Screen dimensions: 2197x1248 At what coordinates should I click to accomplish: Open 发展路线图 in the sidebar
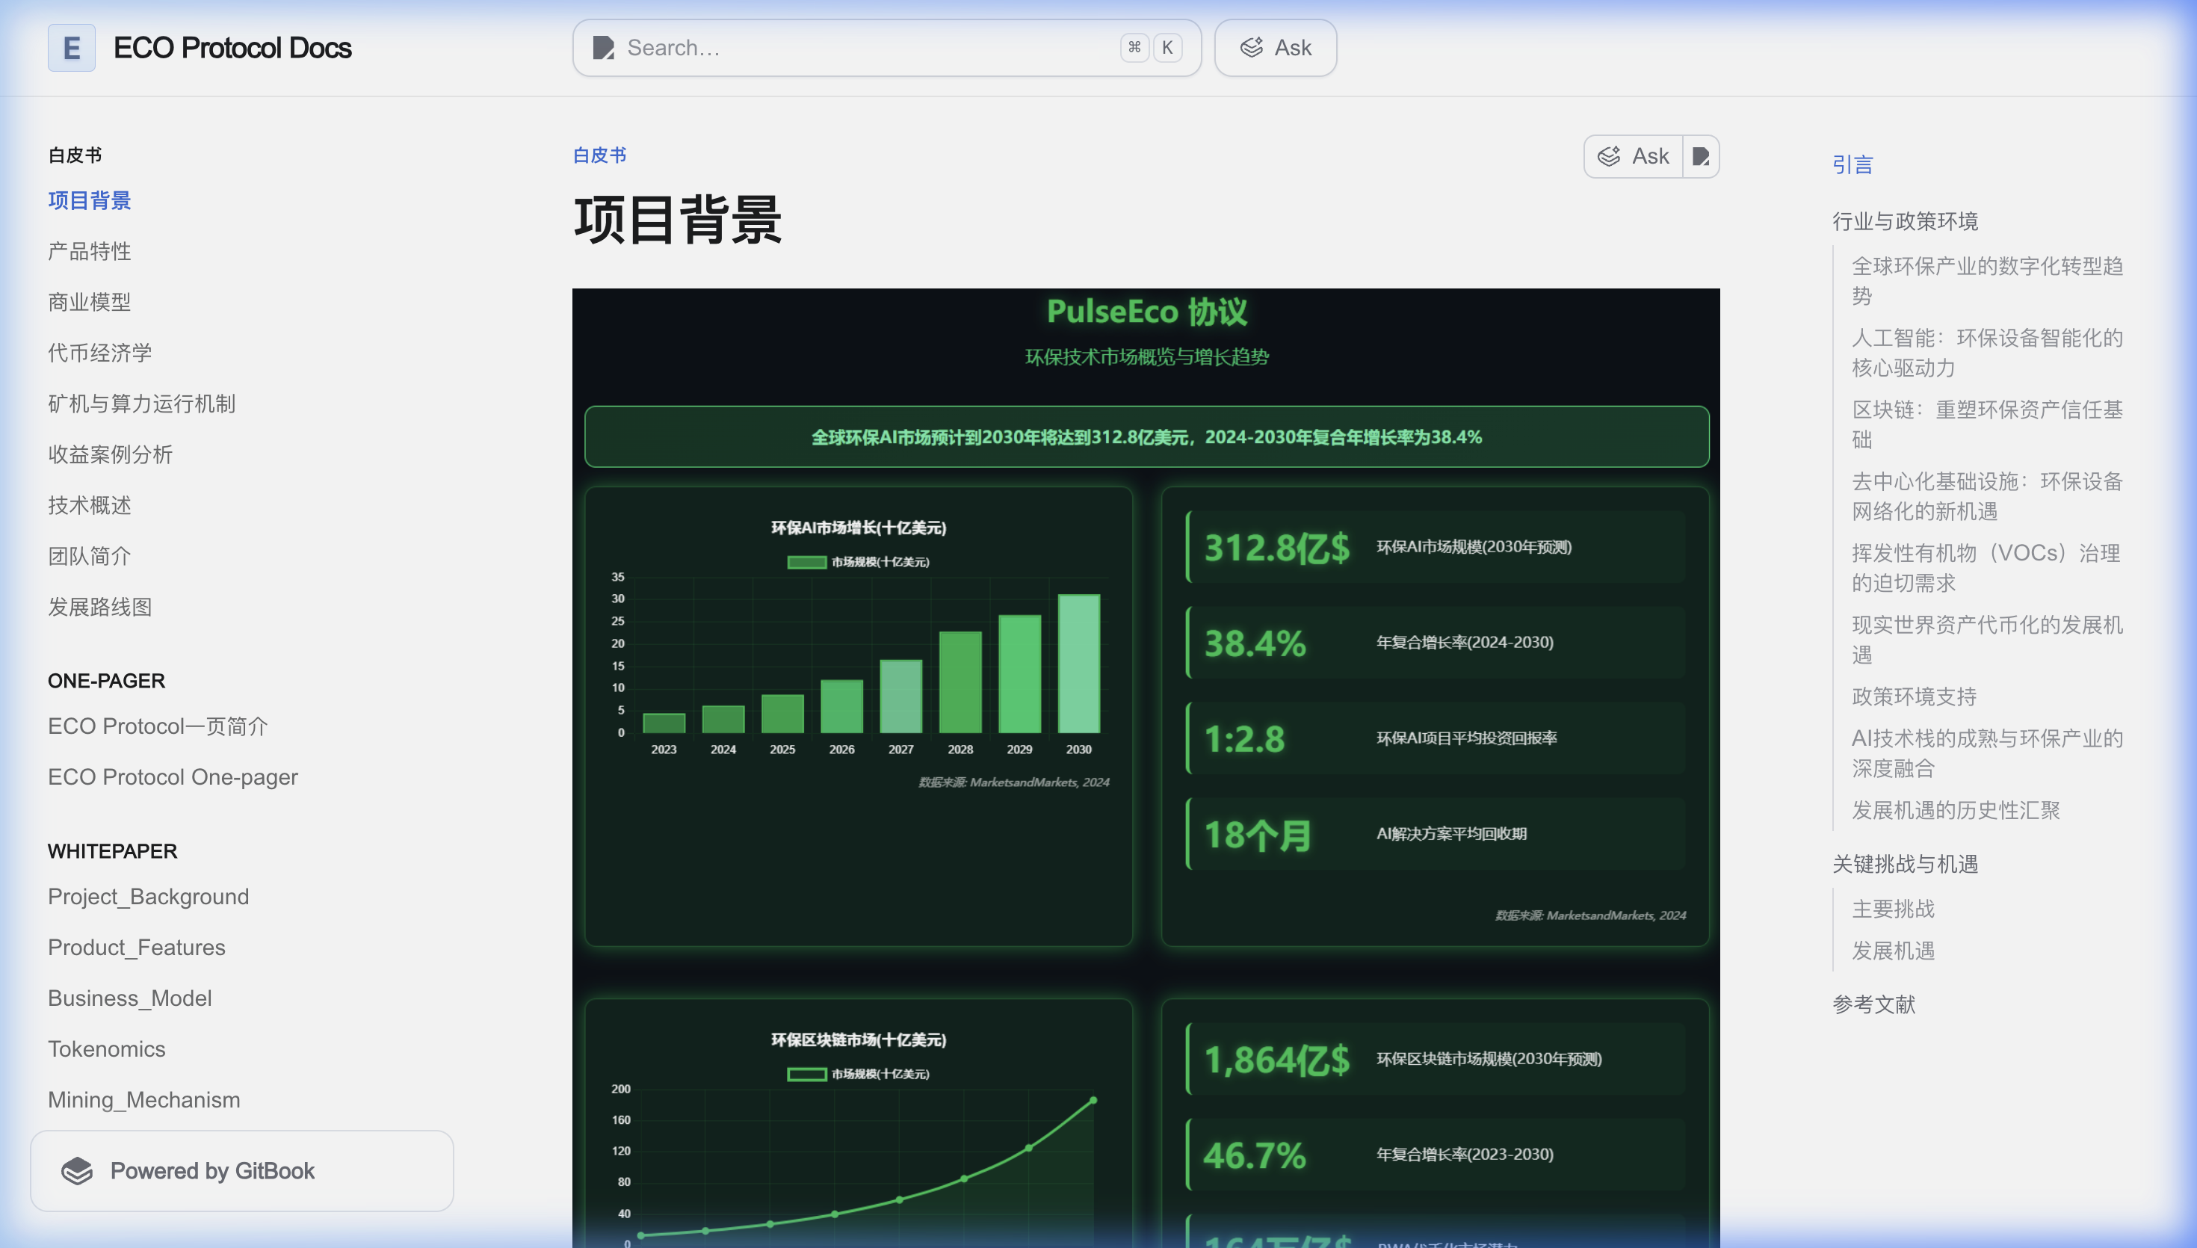[x=100, y=607]
